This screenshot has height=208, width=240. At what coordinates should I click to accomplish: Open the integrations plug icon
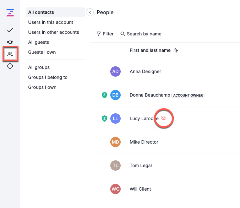(x=10, y=42)
